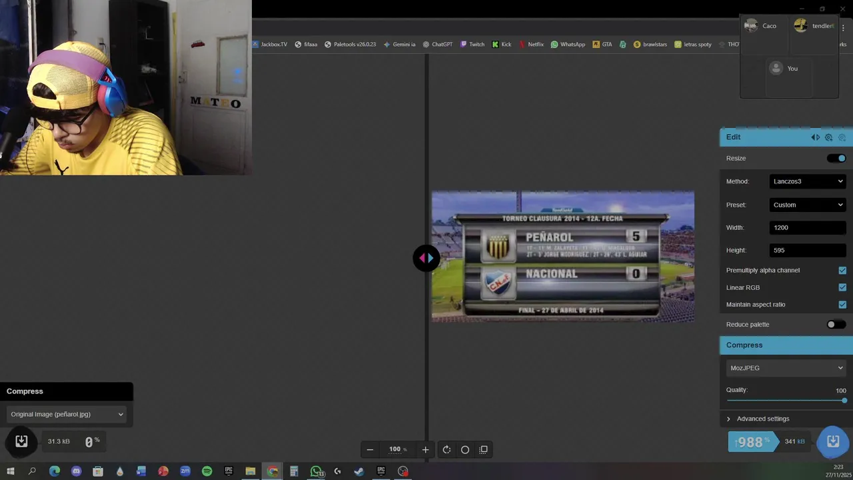Image resolution: width=853 pixels, height=480 pixels.
Task: Open the resize Method dropdown (Lanczos3)
Action: pyautogui.click(x=808, y=181)
